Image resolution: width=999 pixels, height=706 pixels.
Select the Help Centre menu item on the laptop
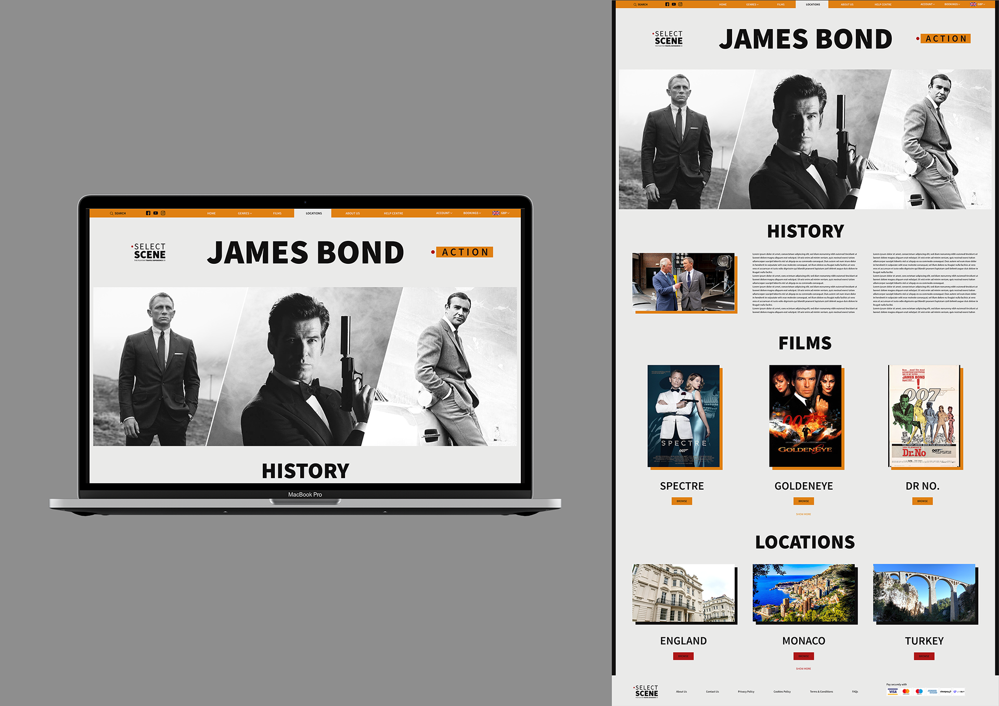point(393,213)
